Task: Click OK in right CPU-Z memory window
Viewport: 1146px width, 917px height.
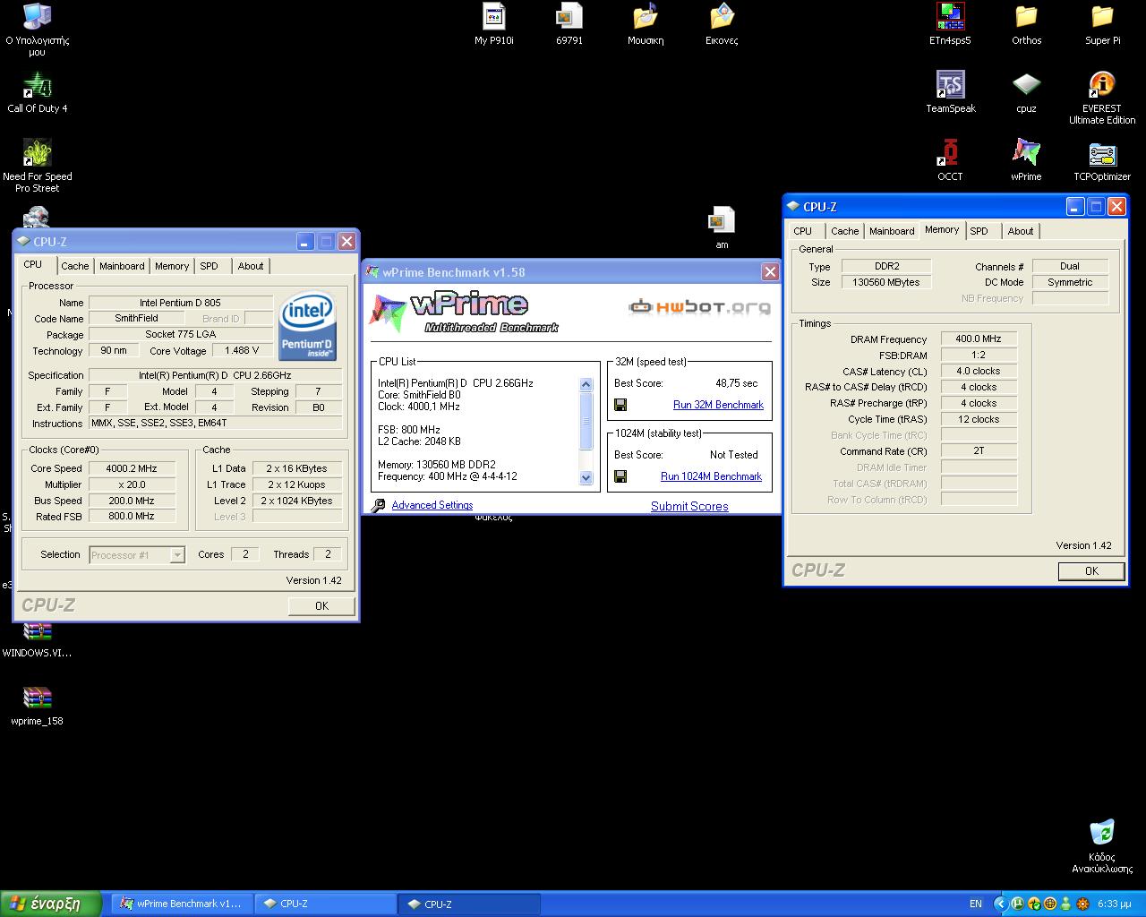Action: point(1091,571)
